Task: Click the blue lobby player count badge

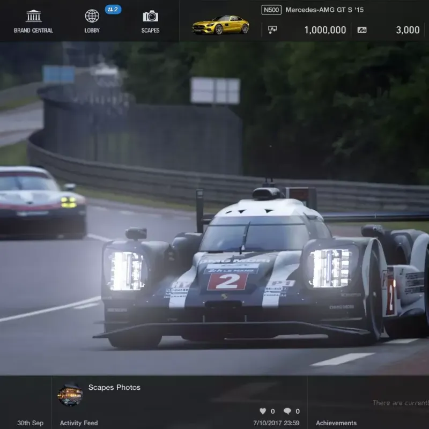Action: click(x=113, y=9)
